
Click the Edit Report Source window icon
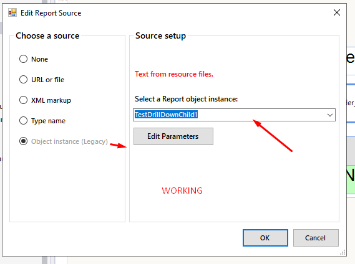(12, 13)
